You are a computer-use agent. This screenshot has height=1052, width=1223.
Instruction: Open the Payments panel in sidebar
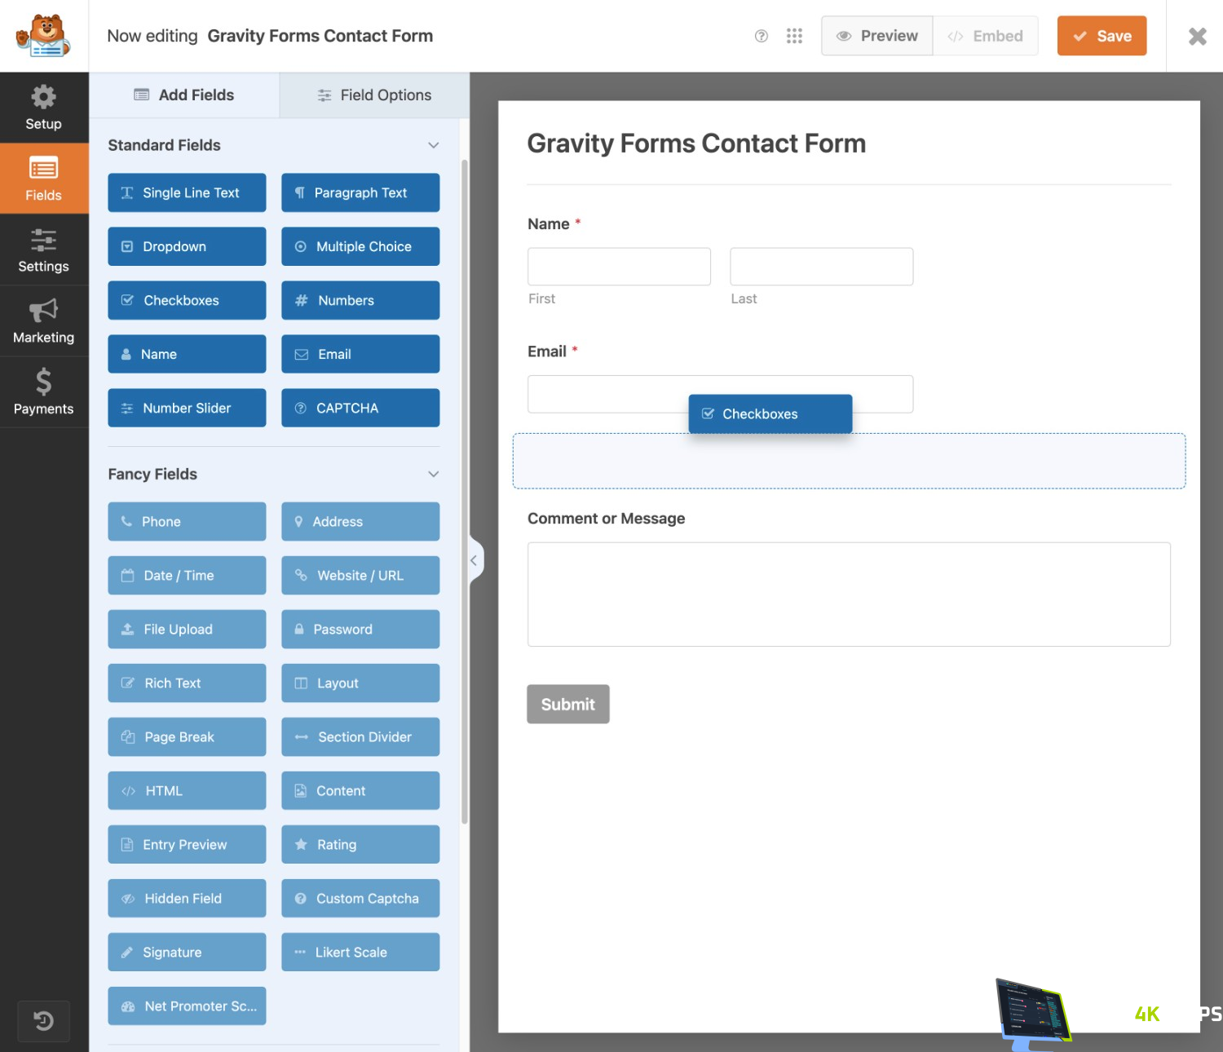(x=44, y=391)
